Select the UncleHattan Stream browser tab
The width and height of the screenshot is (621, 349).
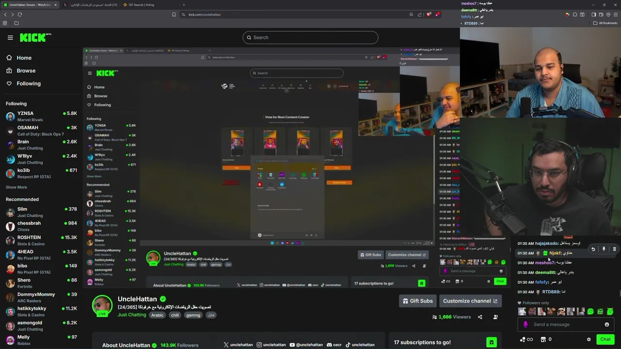tap(30, 5)
